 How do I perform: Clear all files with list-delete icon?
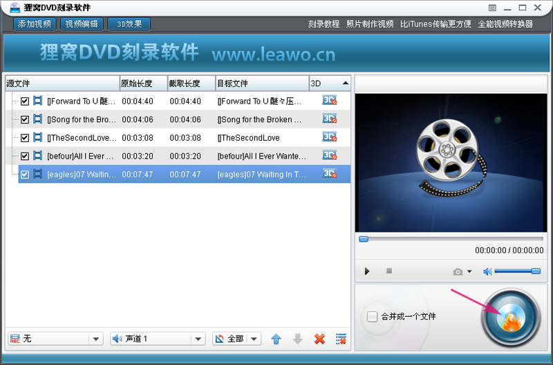[341, 339]
